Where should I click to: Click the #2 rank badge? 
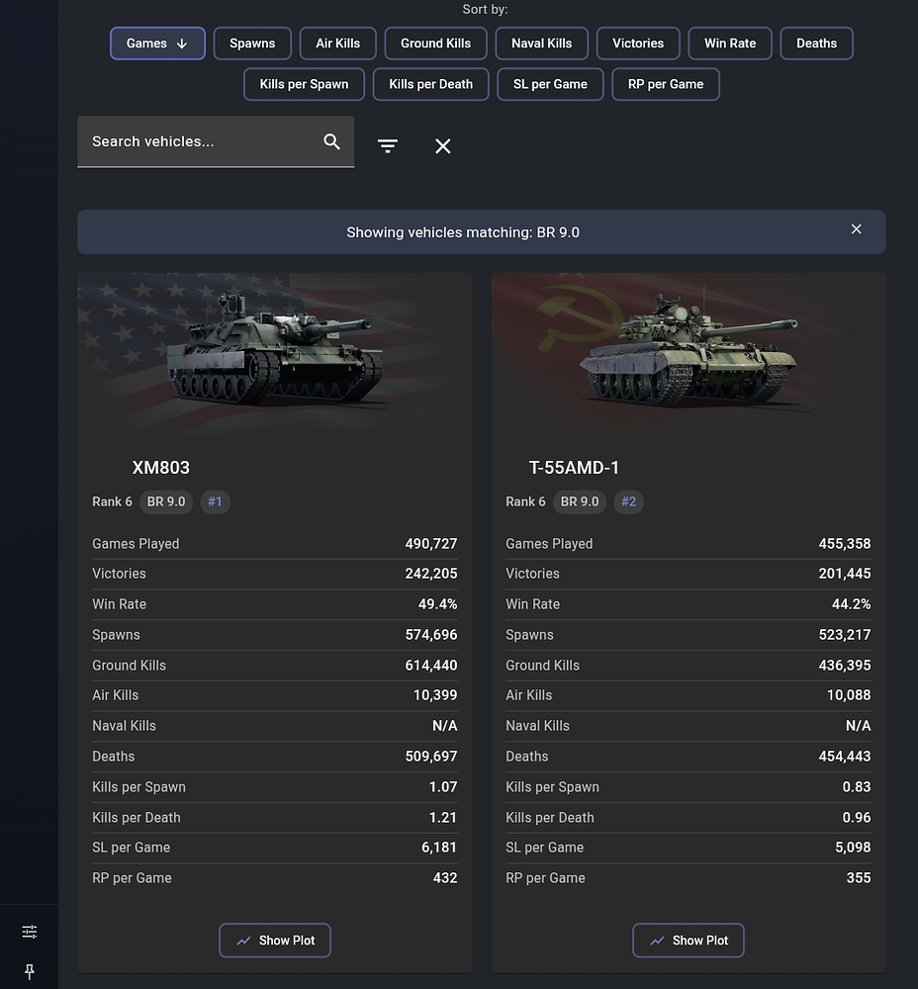pos(629,502)
